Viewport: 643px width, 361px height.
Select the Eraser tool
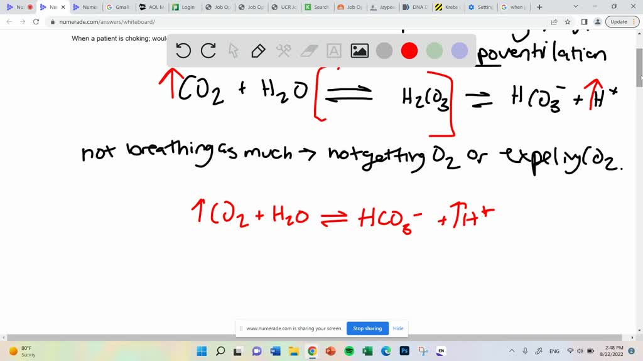[x=309, y=51]
